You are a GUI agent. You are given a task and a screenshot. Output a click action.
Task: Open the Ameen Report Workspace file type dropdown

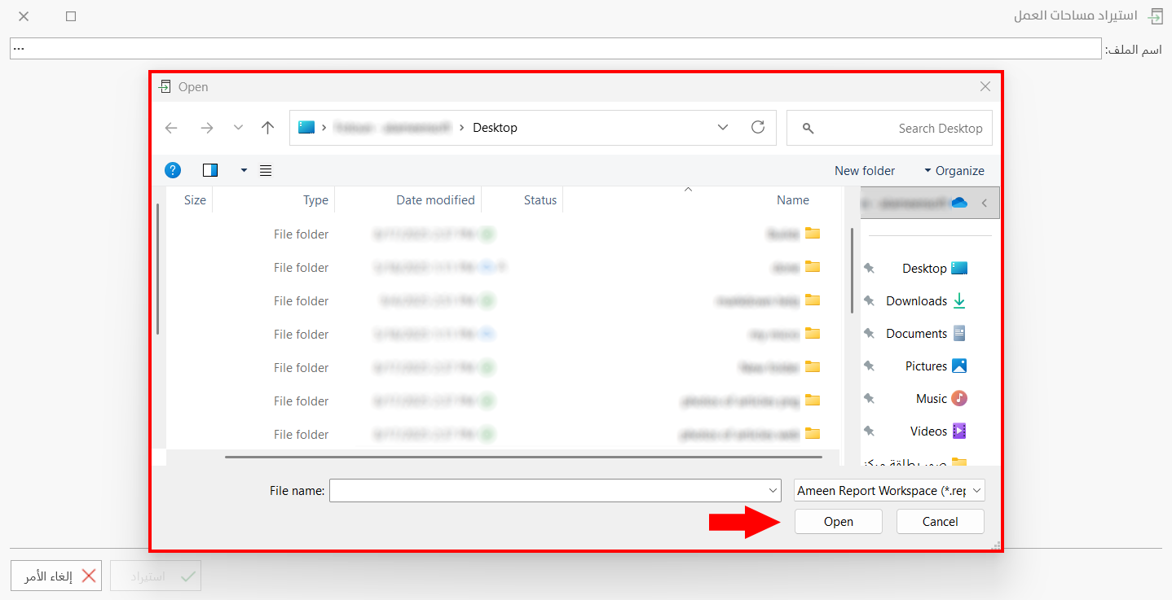889,490
